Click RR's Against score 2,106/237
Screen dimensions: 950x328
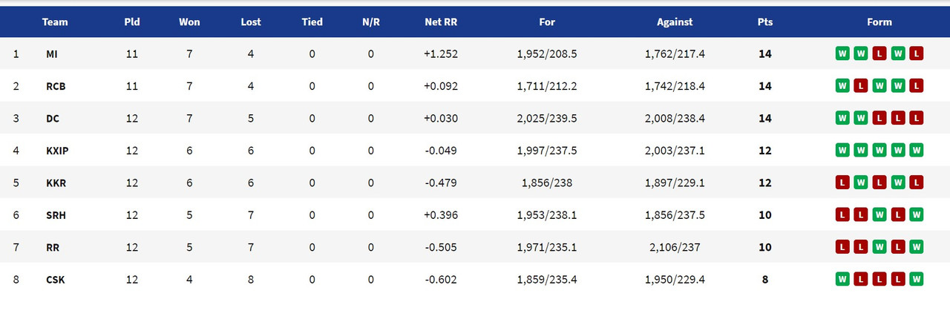coord(675,247)
